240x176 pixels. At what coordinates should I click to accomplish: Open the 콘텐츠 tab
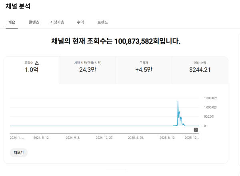tap(34, 22)
